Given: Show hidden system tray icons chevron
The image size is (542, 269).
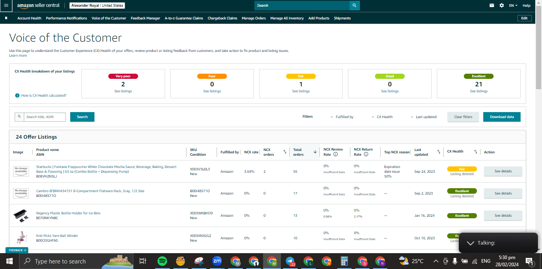Looking at the screenshot, I should pyautogui.click(x=436, y=261).
